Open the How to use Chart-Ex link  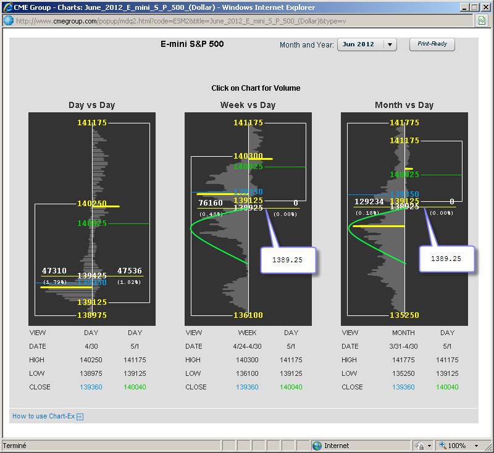(x=43, y=416)
